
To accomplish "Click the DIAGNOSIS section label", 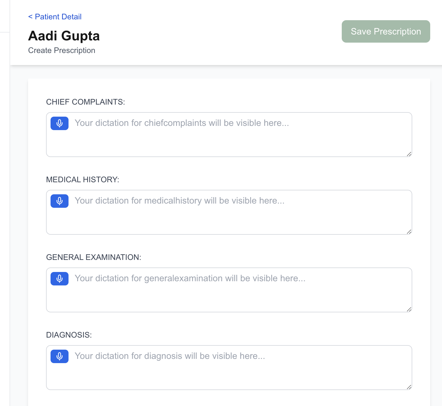I will (x=69, y=335).
